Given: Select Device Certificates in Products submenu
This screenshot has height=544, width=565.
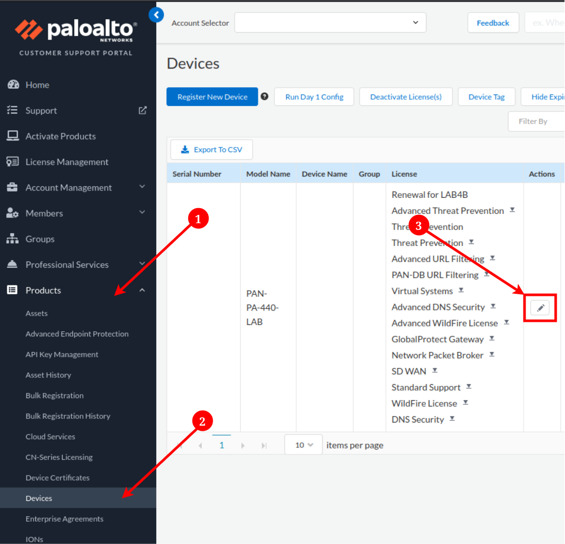Looking at the screenshot, I should click(x=58, y=478).
